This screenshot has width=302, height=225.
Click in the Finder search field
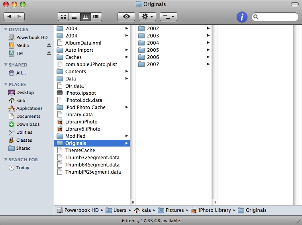275,17
